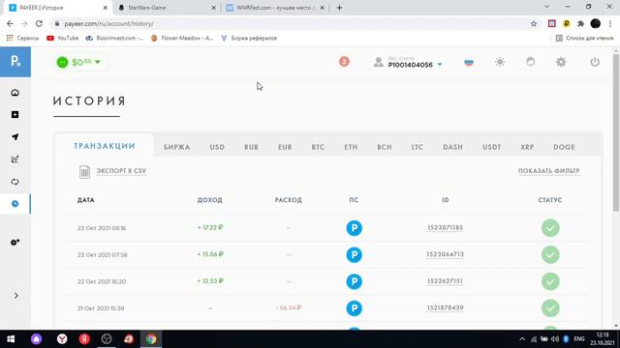The width and height of the screenshot is (620, 348).
Task: Open the history clock icon in sidebar
Action: [x=15, y=204]
